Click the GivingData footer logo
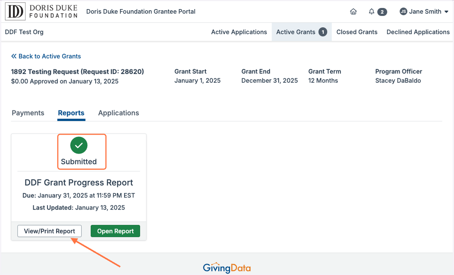This screenshot has height=275, width=454. [x=227, y=268]
